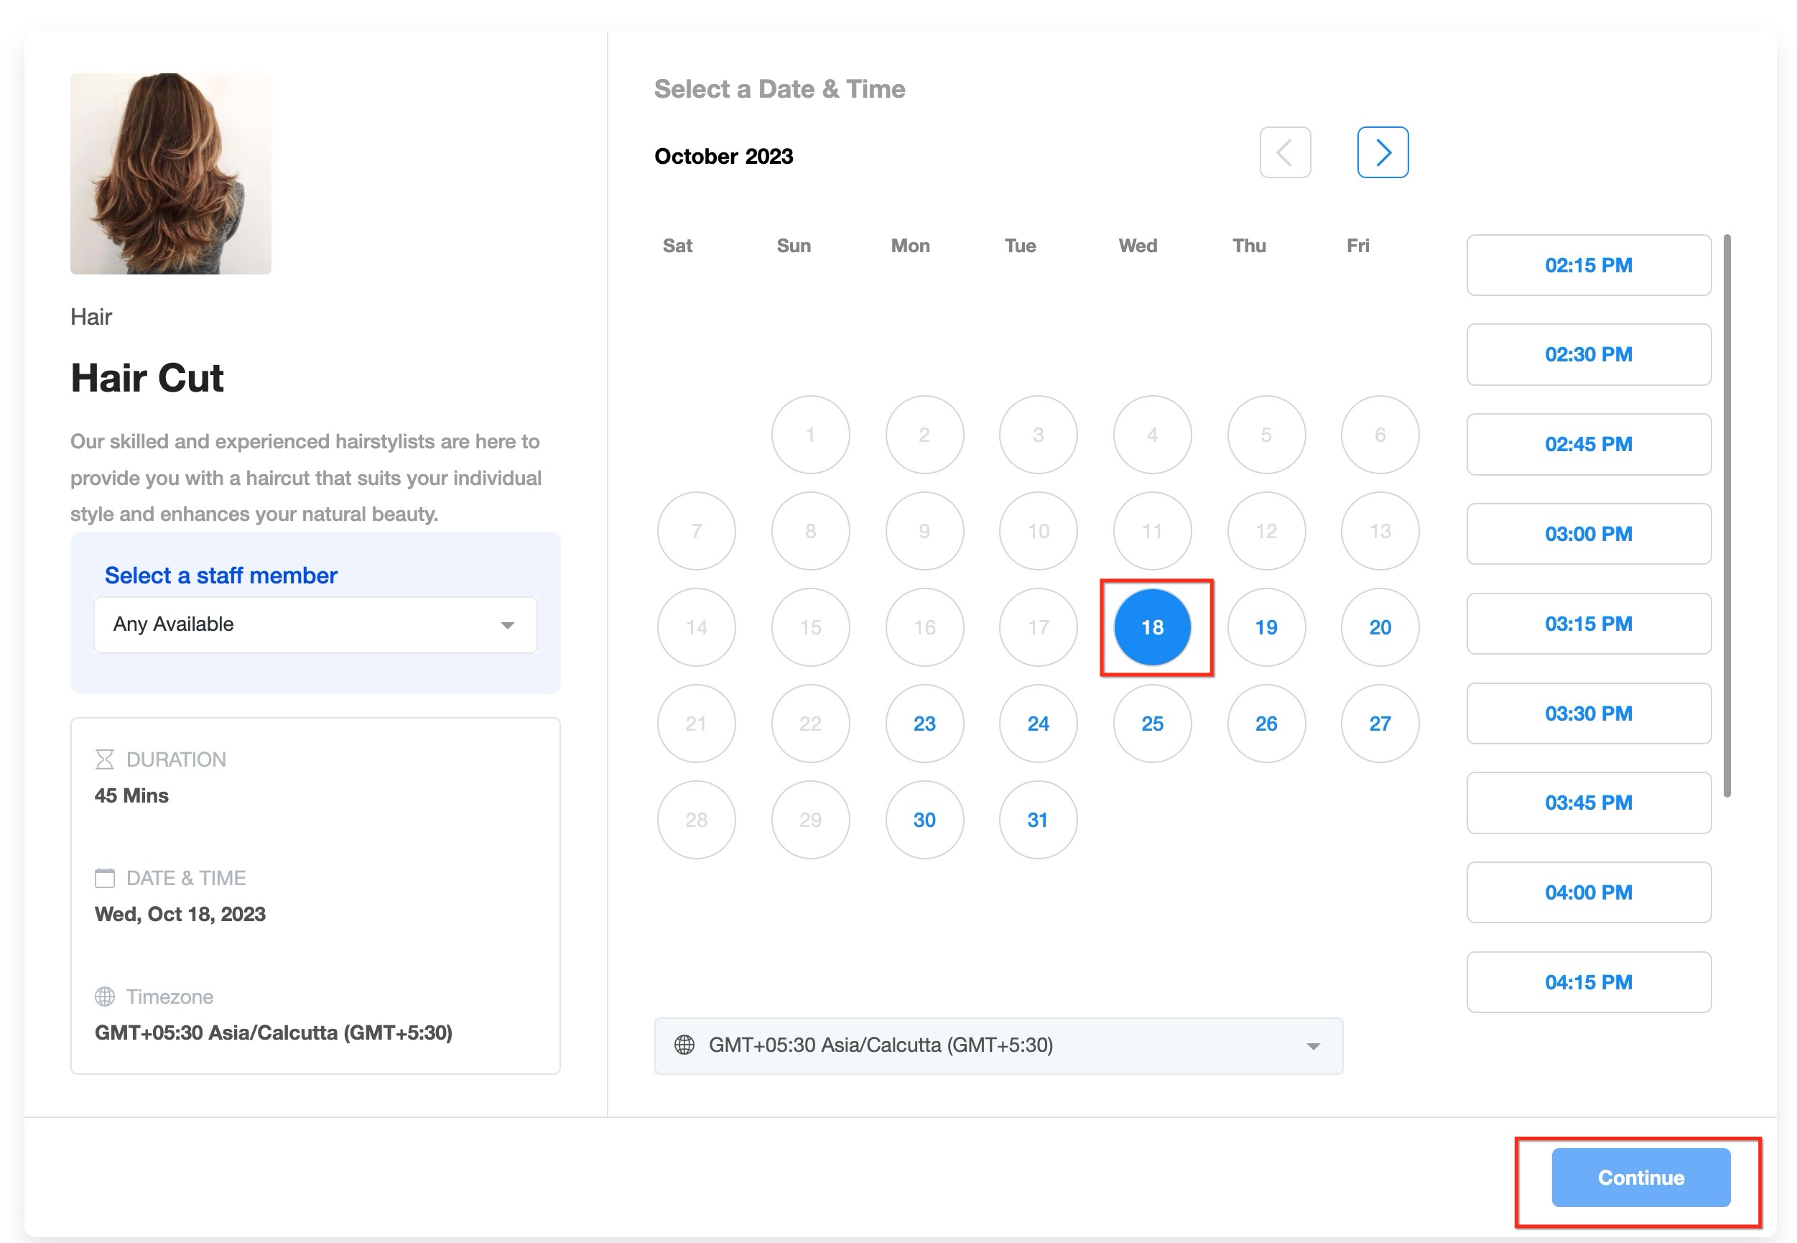Select October 23 on the calendar

[x=924, y=724]
